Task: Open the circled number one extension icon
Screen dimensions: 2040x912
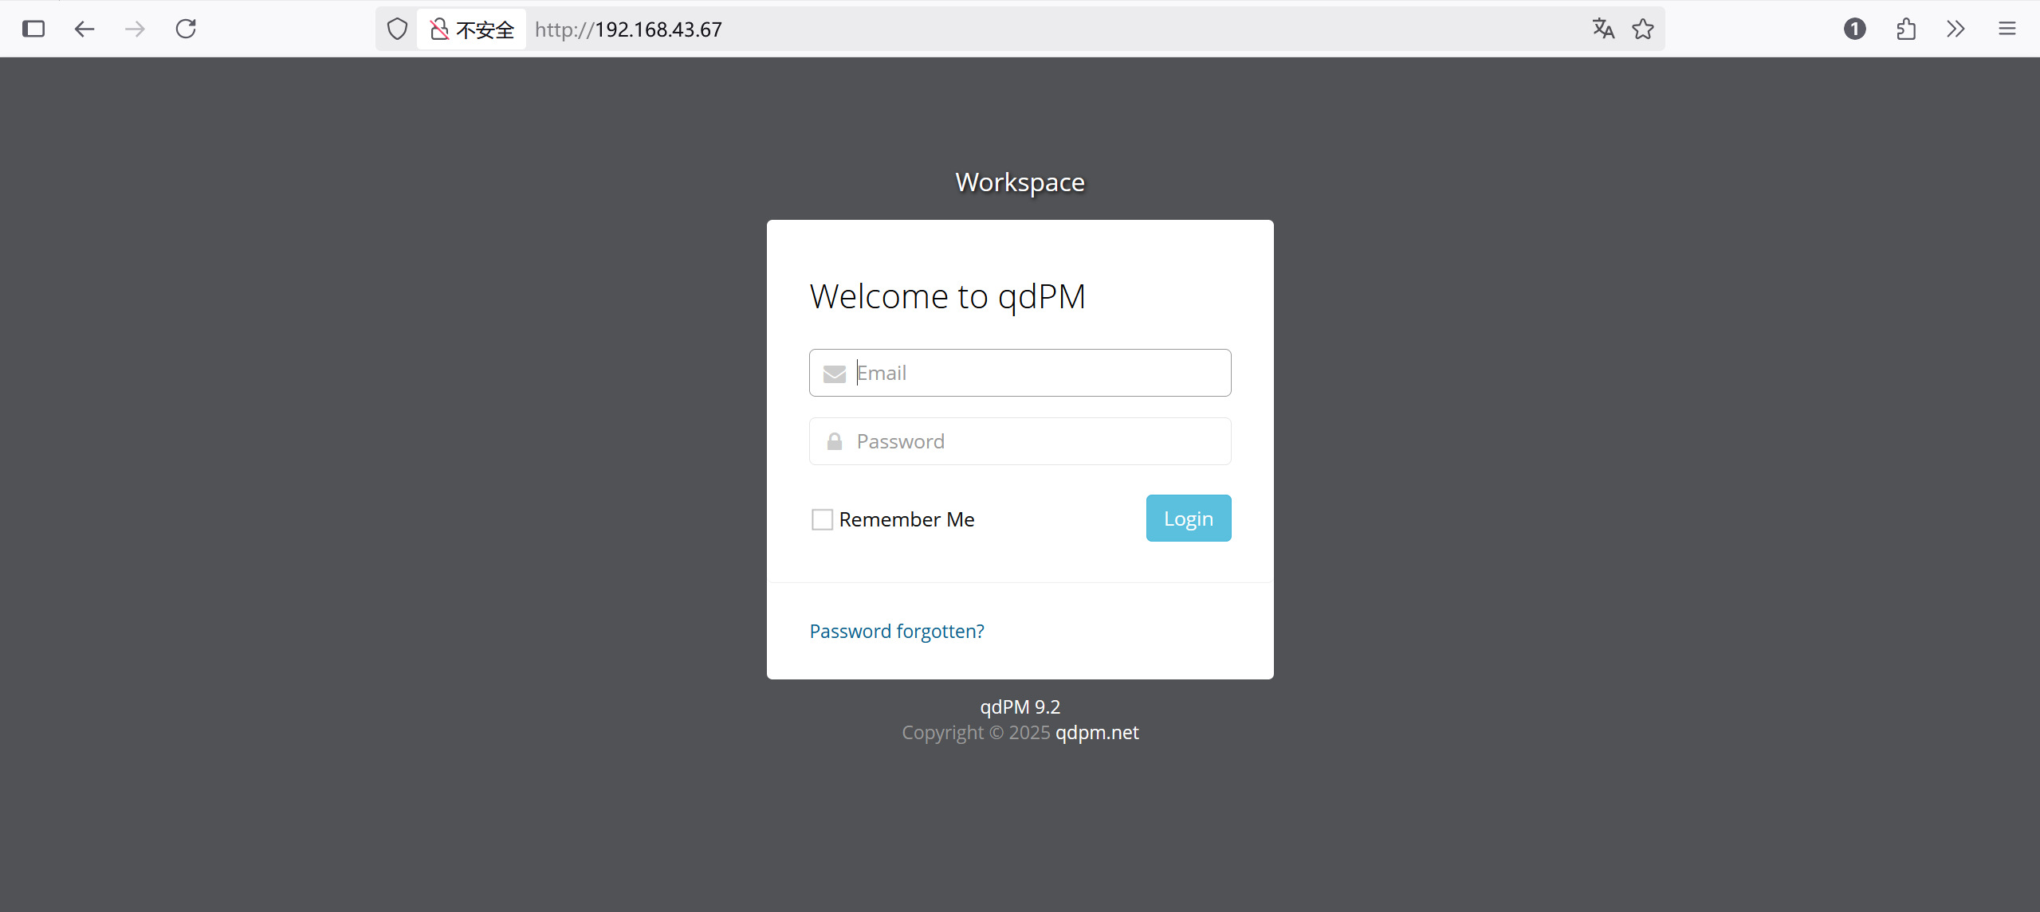Action: [x=1855, y=29]
